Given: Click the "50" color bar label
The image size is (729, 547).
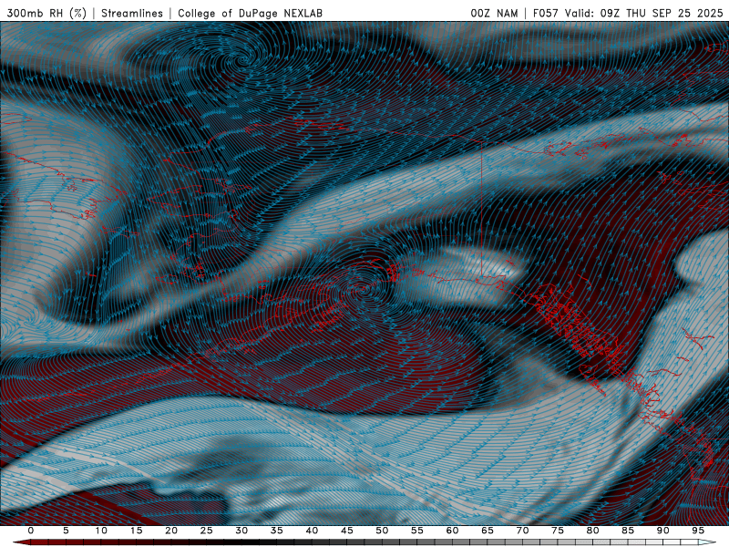Looking at the screenshot, I should point(382,531).
